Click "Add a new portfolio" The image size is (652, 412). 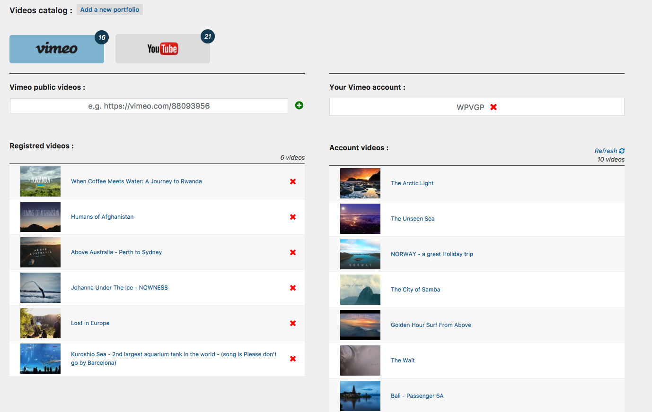pyautogui.click(x=109, y=9)
